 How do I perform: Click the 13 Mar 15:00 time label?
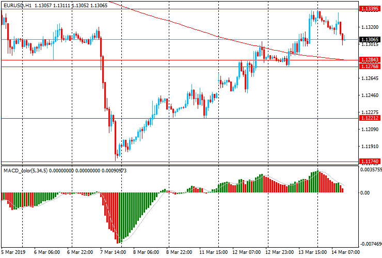pos(312,252)
